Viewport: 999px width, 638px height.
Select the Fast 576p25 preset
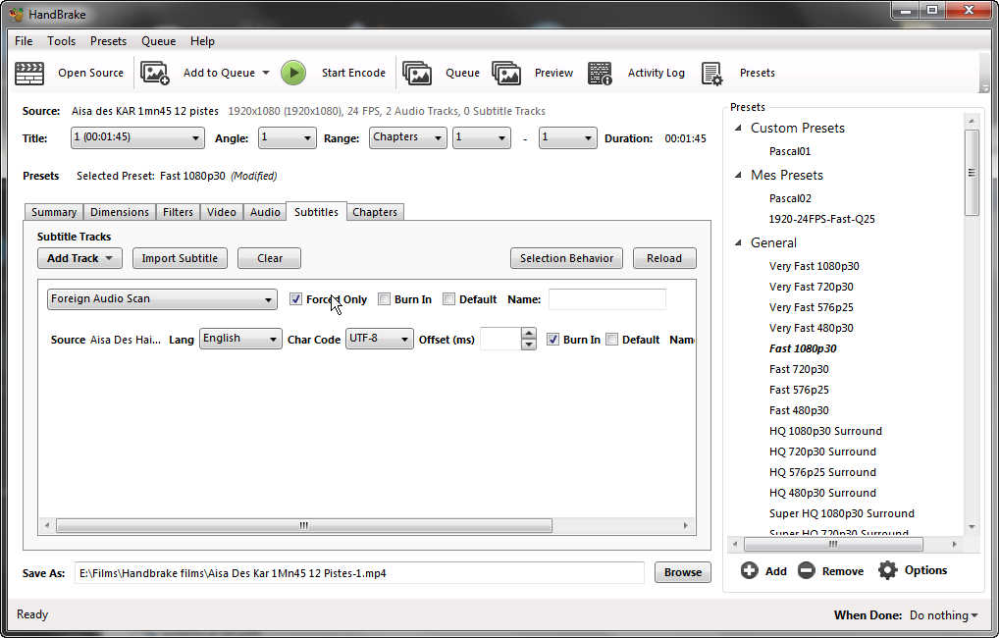(x=799, y=390)
